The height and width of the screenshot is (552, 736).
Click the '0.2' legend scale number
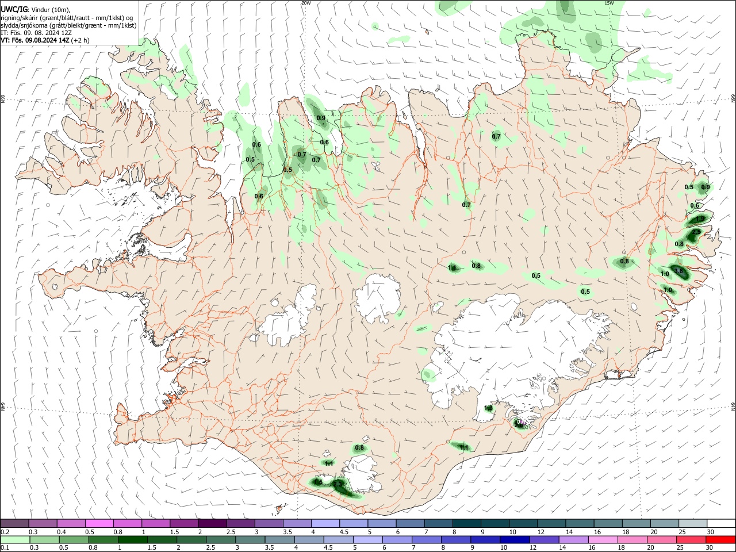(5, 532)
